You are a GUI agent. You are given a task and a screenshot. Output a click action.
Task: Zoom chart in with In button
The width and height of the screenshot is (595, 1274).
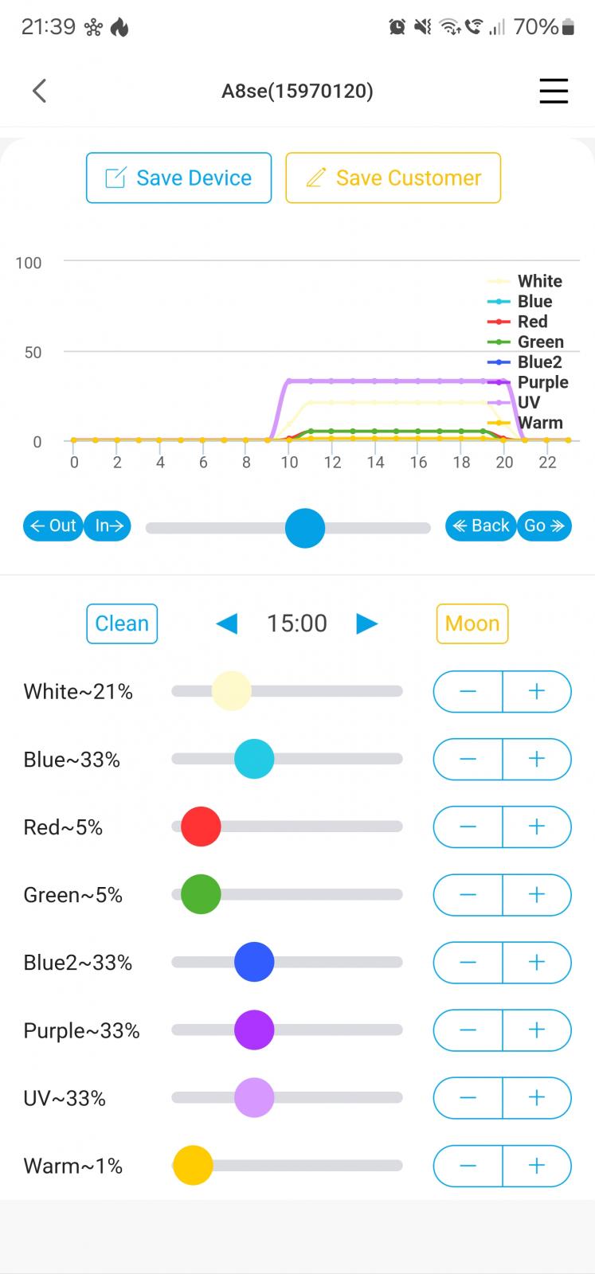click(108, 526)
